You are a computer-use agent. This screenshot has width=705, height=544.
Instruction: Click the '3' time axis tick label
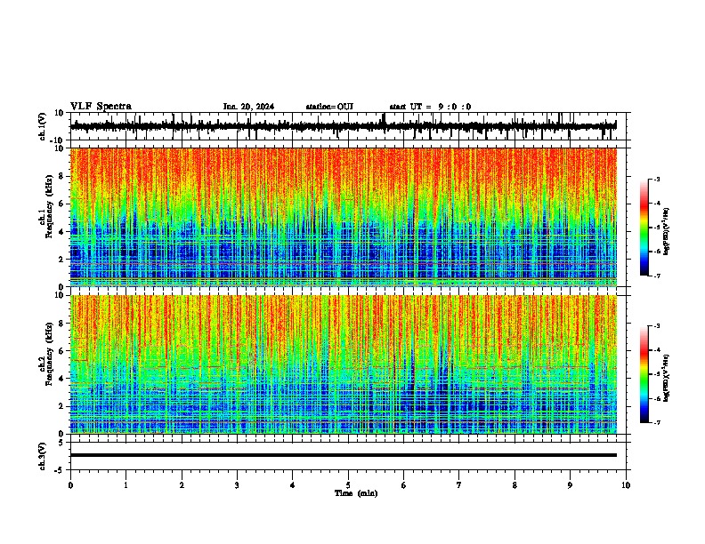coord(237,484)
